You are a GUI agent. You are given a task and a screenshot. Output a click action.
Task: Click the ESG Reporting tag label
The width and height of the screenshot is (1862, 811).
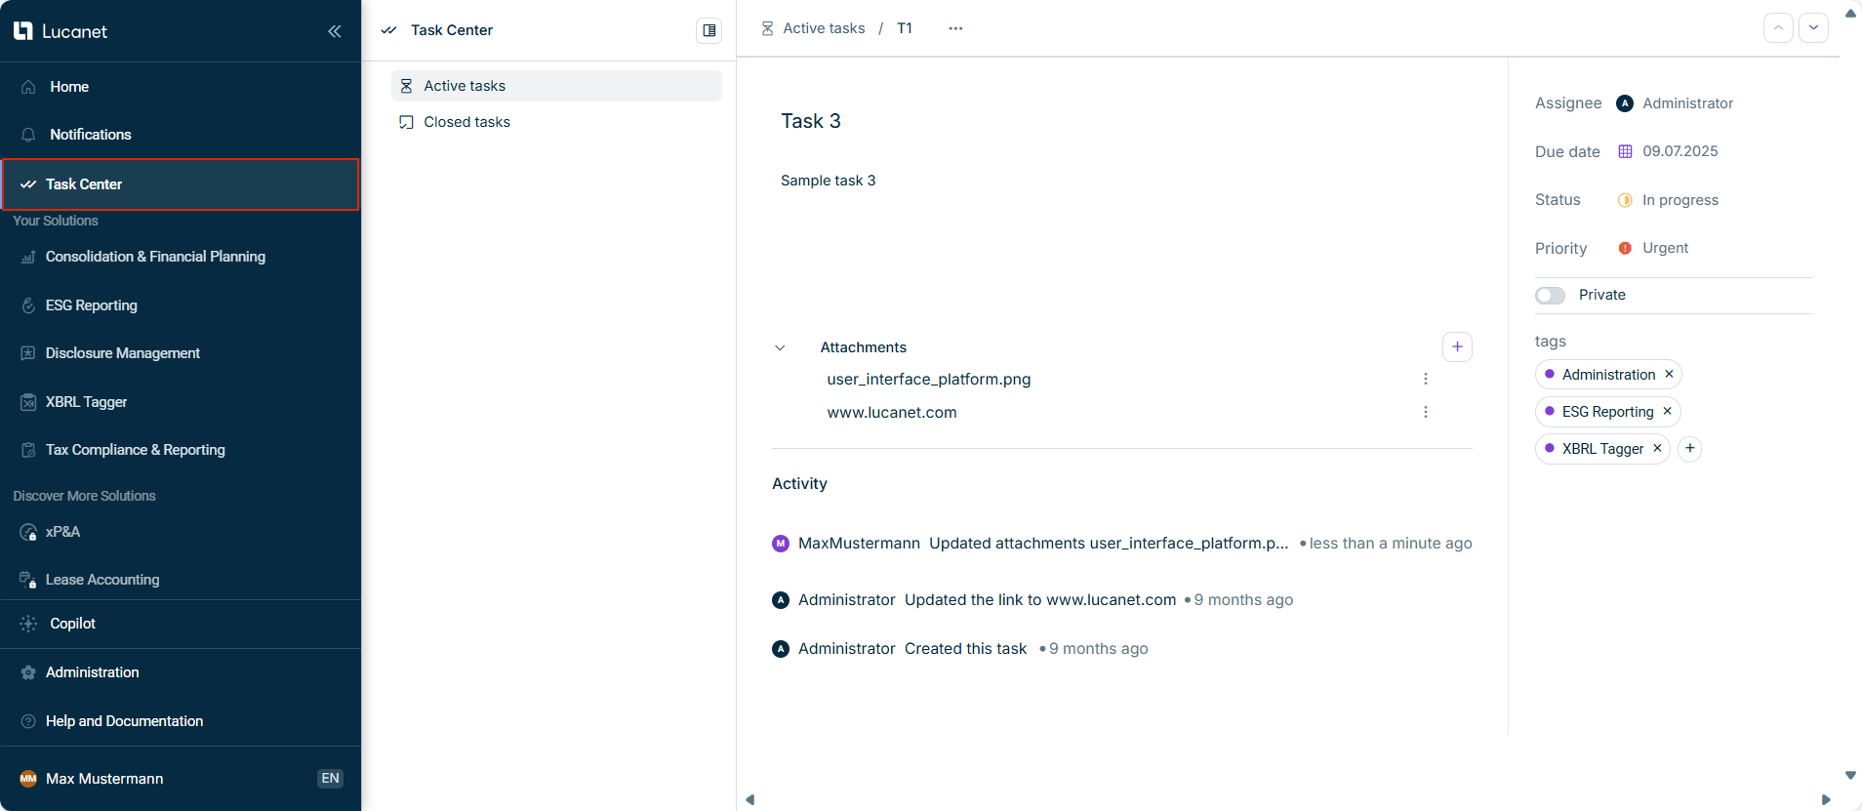[x=1607, y=412]
